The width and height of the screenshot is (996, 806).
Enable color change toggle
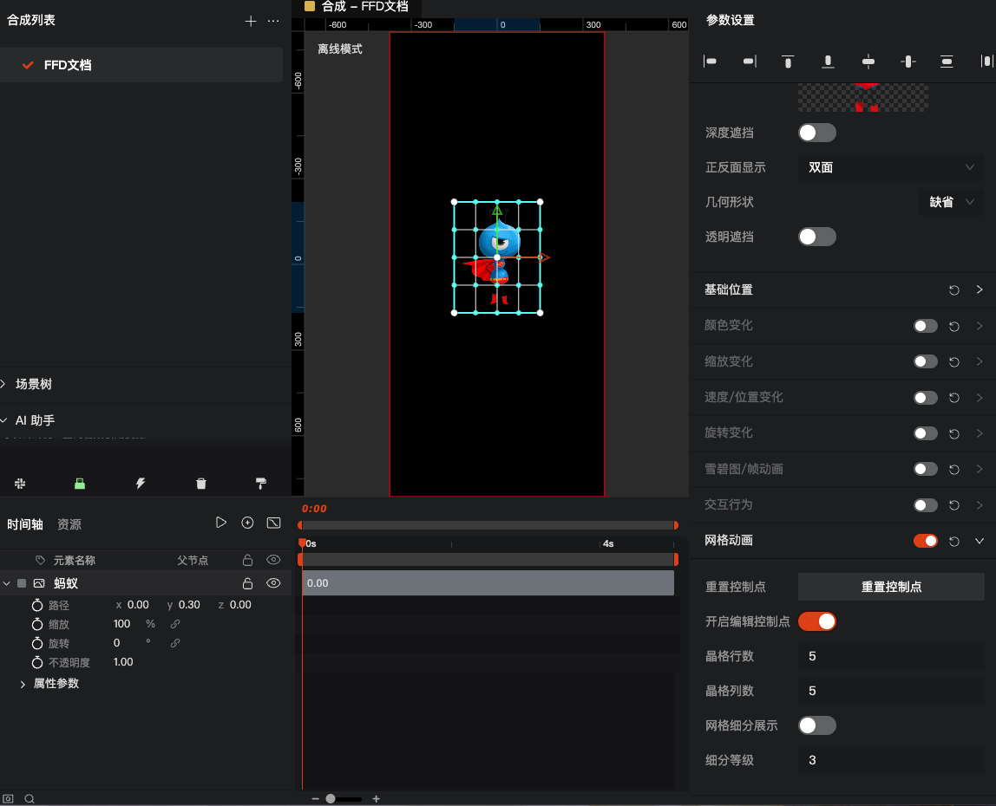926,326
